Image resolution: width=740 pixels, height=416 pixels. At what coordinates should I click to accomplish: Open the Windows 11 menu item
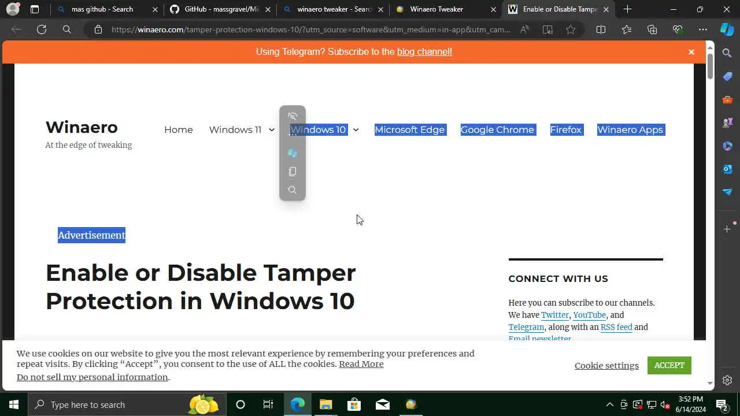[x=235, y=130]
